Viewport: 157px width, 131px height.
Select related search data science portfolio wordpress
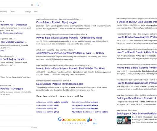pyautogui.click(x=85, y=102)
